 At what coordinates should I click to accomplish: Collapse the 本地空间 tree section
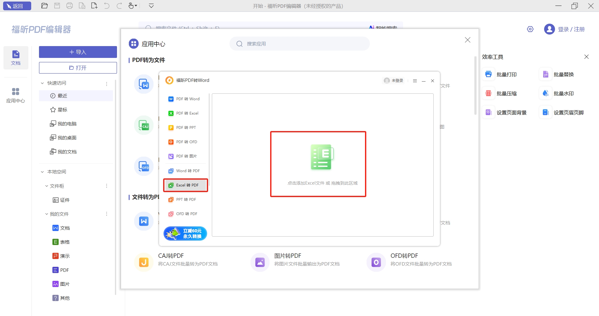point(42,172)
